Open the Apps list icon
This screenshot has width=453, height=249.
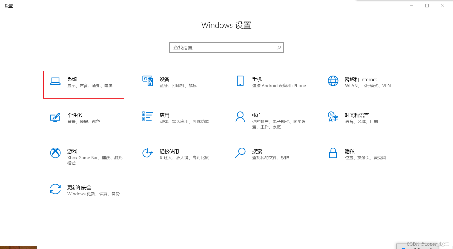[148, 116]
